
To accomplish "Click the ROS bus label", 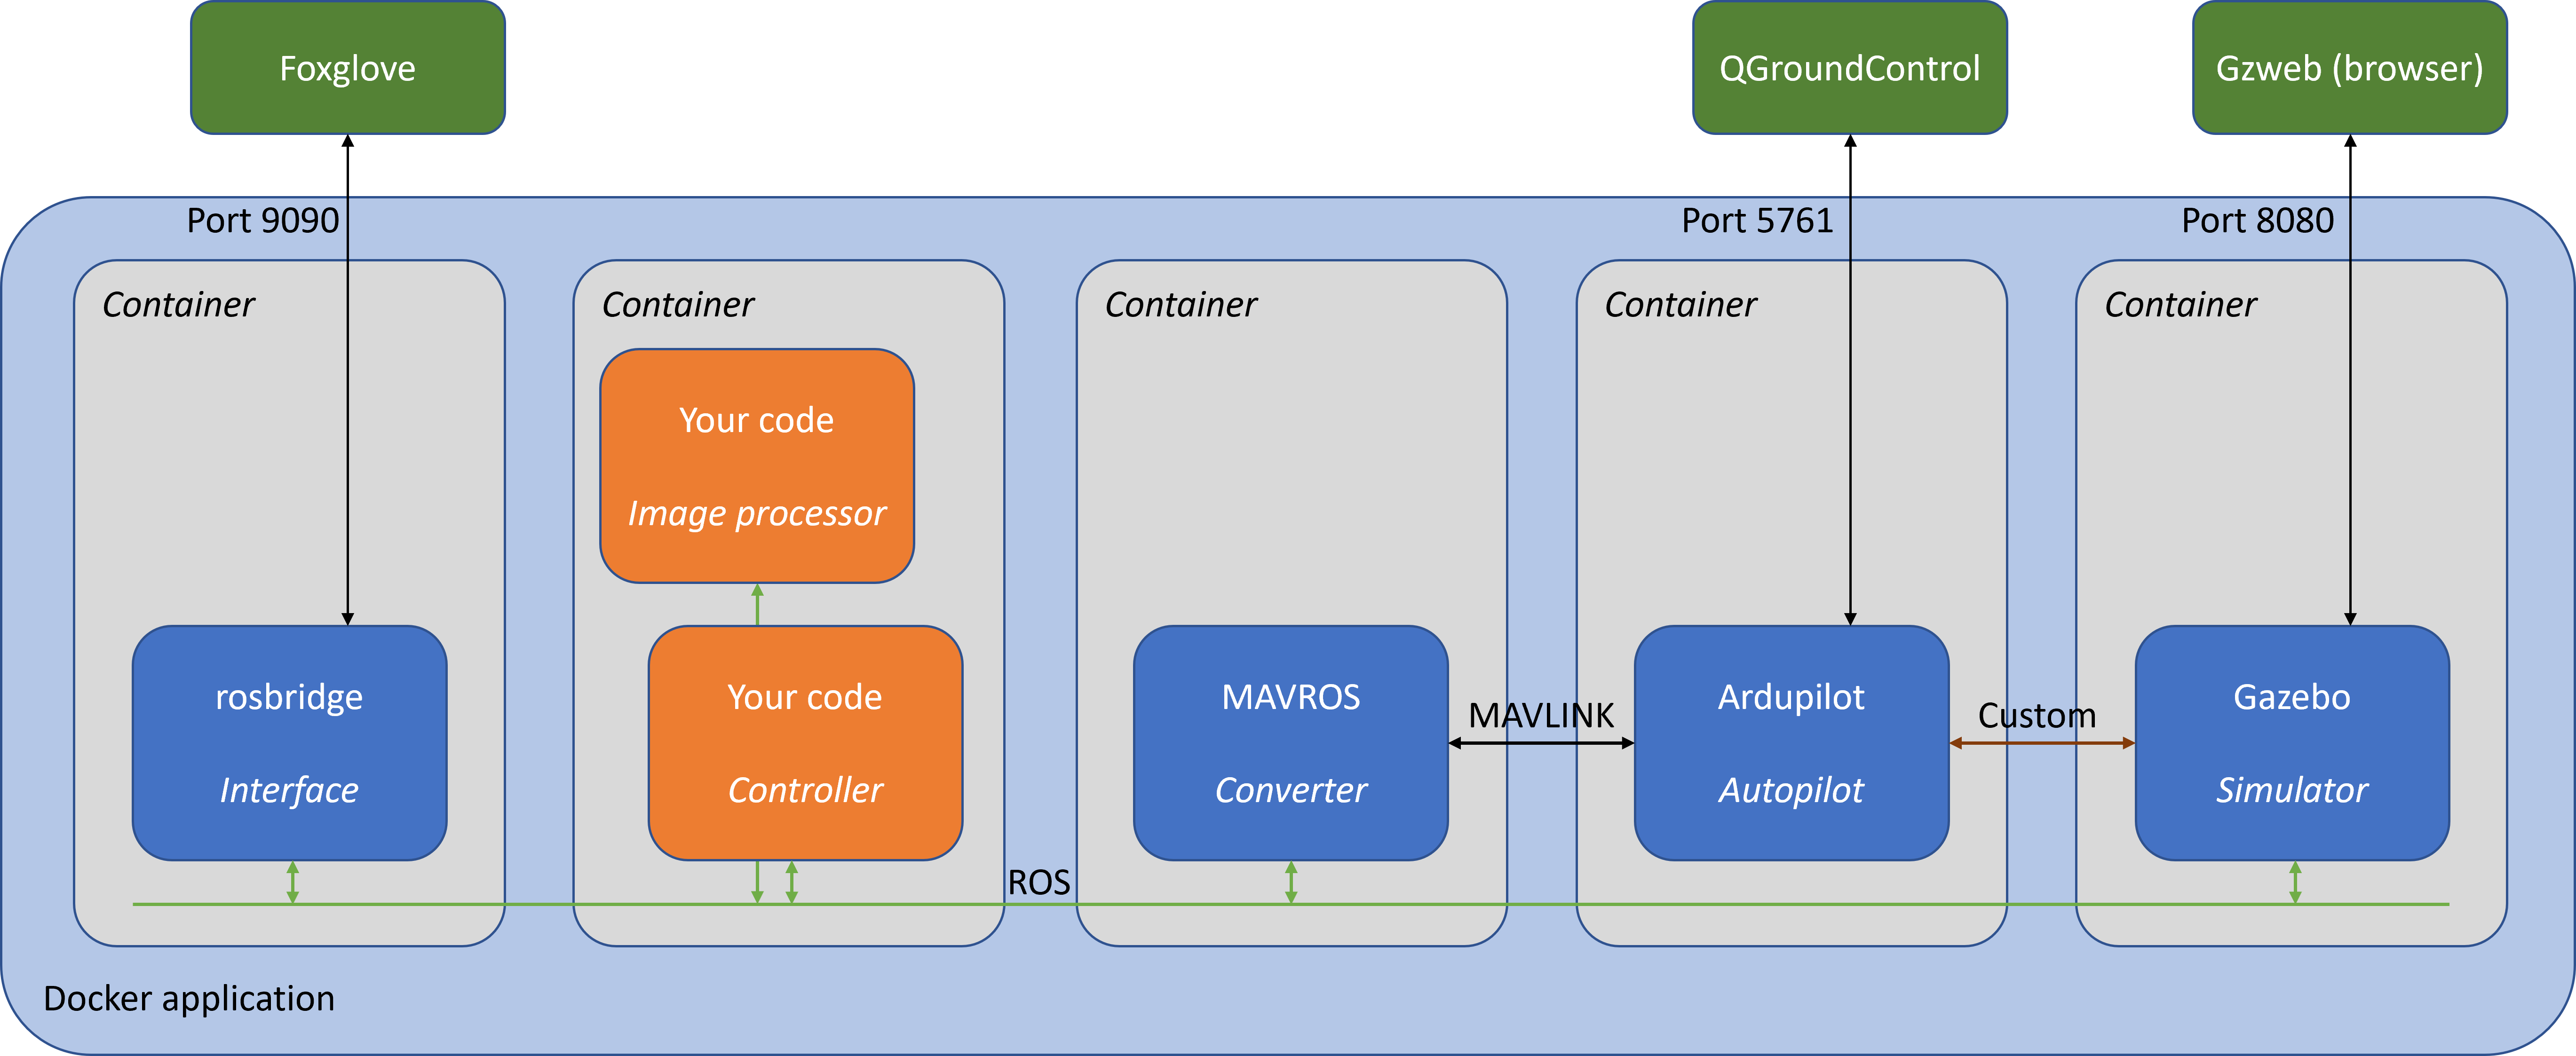I will click(x=1039, y=883).
